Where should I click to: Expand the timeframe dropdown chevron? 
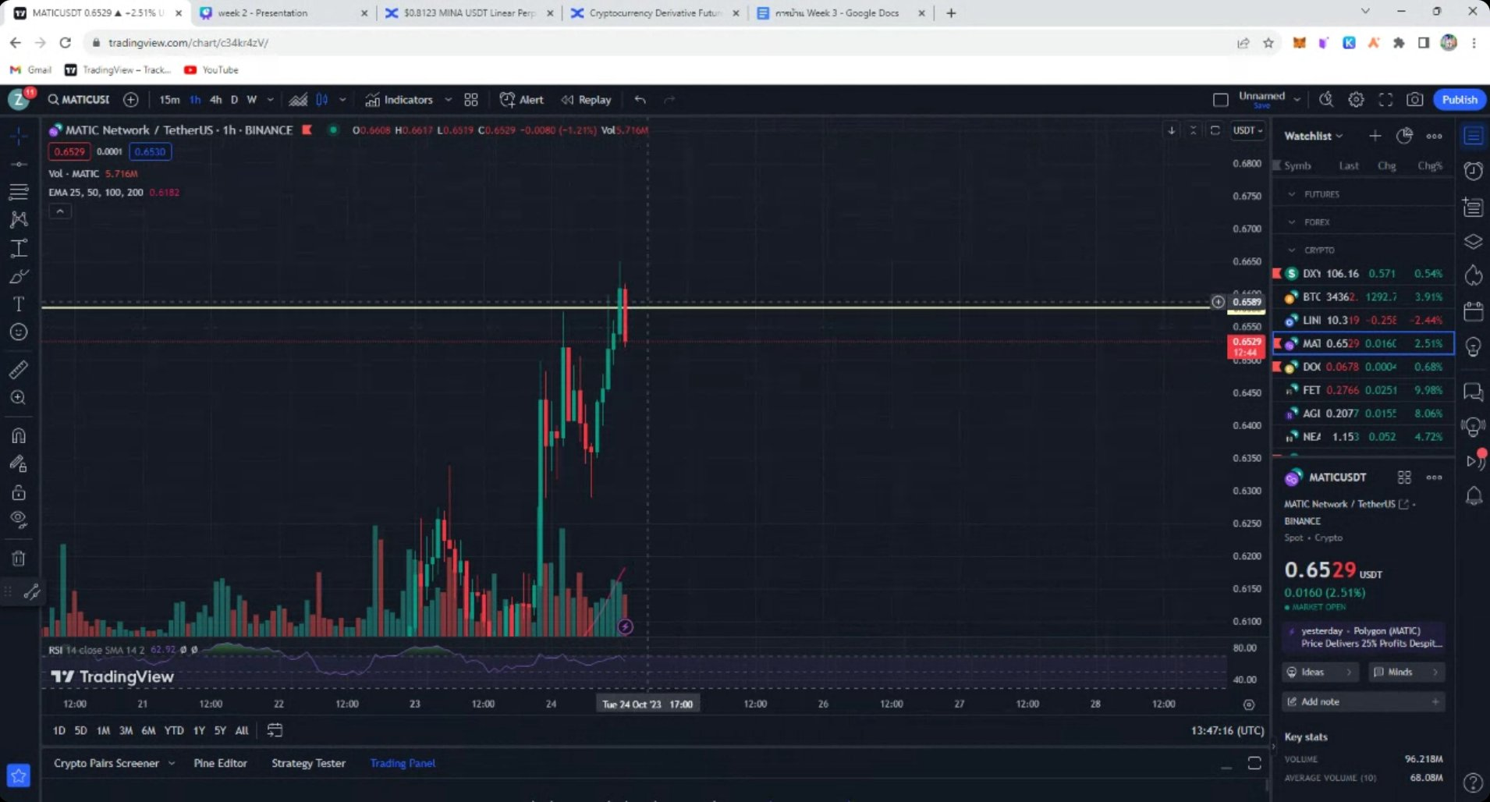[270, 100]
